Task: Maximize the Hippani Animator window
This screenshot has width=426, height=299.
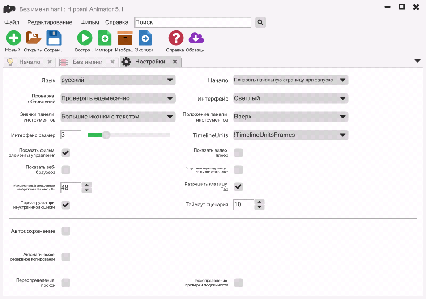Action: click(402, 7)
